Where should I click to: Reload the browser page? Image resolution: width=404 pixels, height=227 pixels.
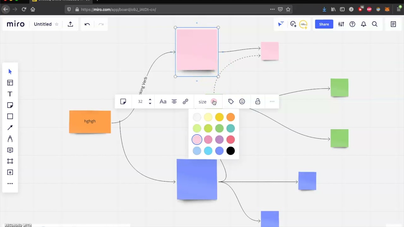(24, 9)
